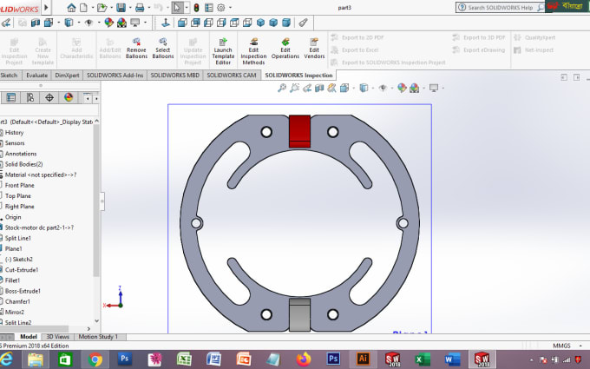
Task: Switch to the DisplayManager color-wheel tab
Action: click(69, 98)
